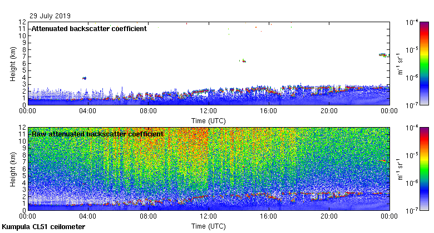
Task: Click the "Time (UTC)" label below upper plot
Action: [x=209, y=120]
